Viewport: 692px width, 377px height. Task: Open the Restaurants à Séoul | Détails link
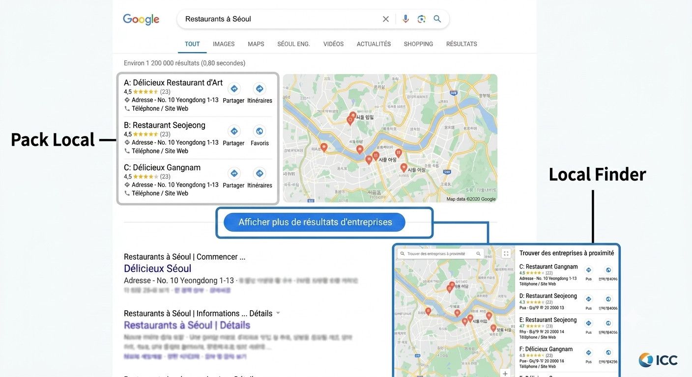(187, 325)
